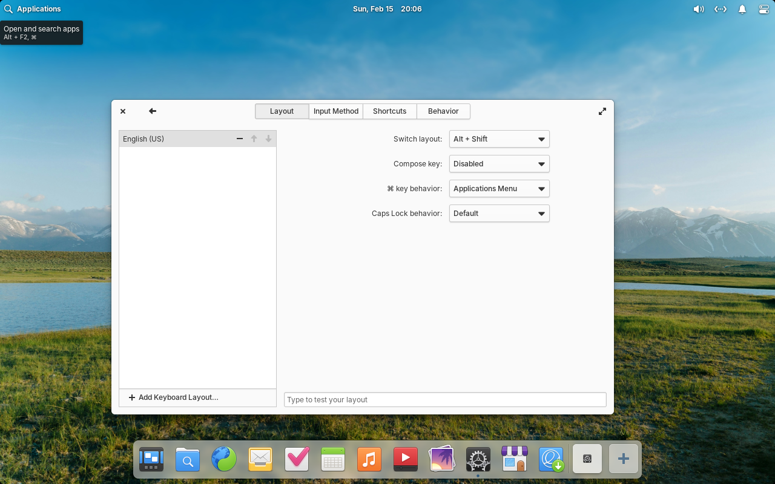Remove English (US) layout with minus icon
Viewport: 775px width, 484px height.
point(240,139)
